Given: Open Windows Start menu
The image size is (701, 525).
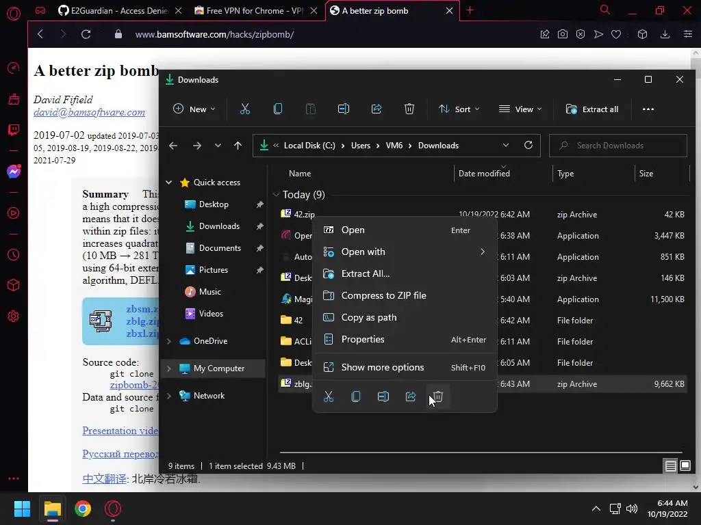Looking at the screenshot, I should (x=22, y=509).
